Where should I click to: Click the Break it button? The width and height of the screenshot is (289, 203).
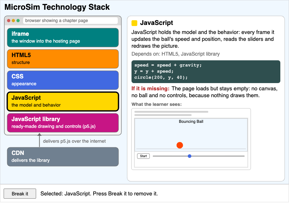[x=20, y=194]
